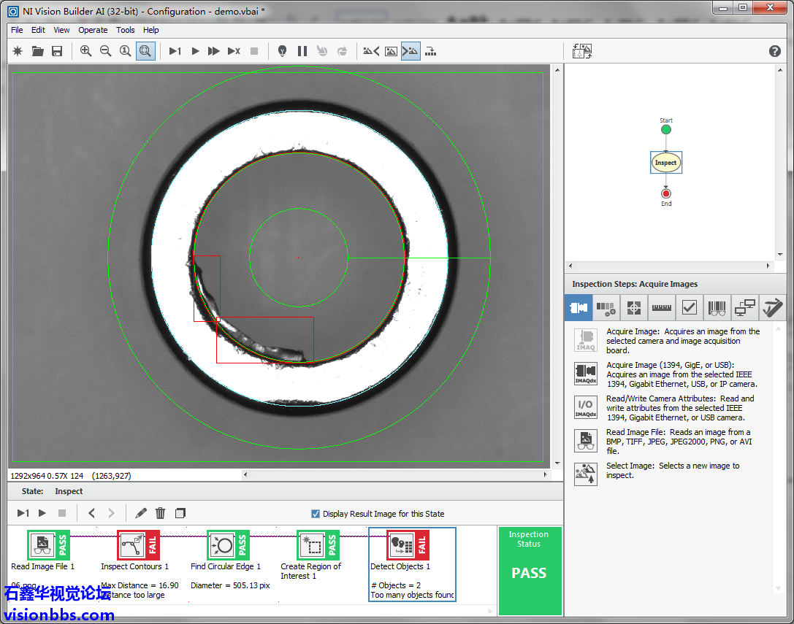
Task: Select the Identify Parts barcode tab icon
Action: click(x=717, y=308)
